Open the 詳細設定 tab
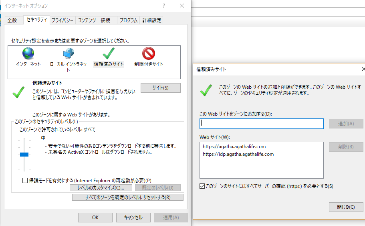 tap(152, 20)
